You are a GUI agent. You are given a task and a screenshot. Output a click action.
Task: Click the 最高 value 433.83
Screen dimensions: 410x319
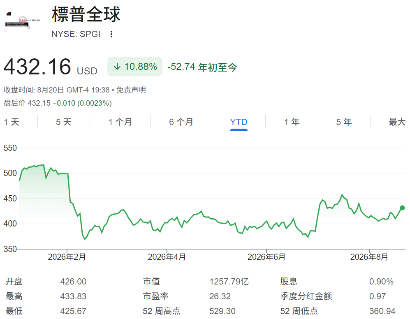click(73, 296)
